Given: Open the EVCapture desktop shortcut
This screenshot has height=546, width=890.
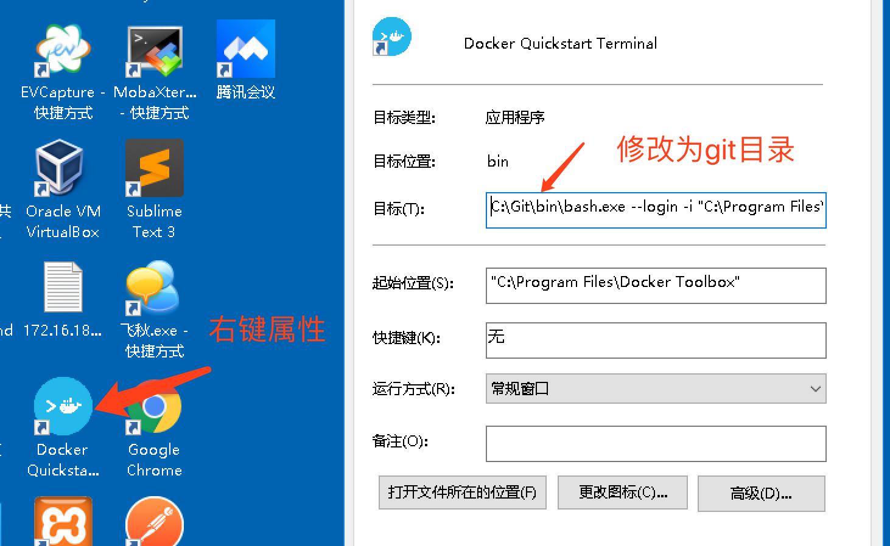Looking at the screenshot, I should coord(63,49).
